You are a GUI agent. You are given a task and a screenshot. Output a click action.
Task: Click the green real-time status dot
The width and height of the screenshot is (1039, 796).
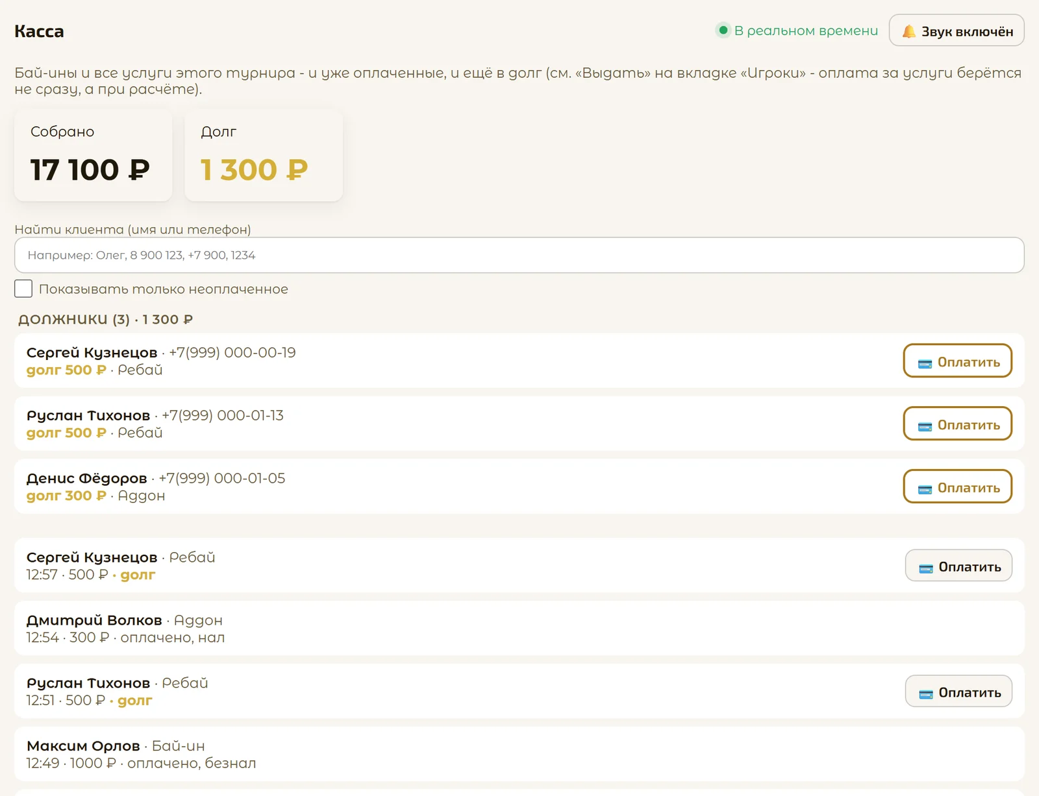pyautogui.click(x=723, y=30)
